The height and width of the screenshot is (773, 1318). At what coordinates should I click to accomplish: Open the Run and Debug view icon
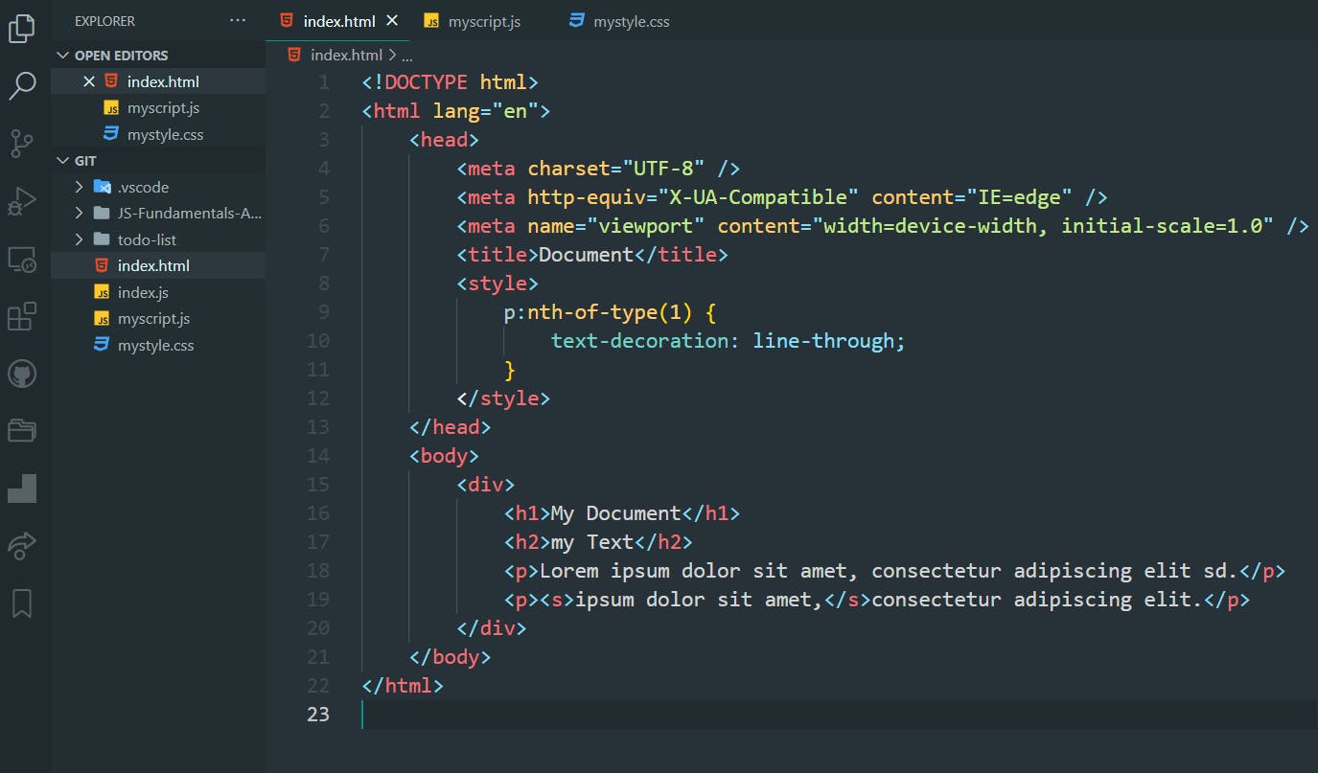(22, 201)
